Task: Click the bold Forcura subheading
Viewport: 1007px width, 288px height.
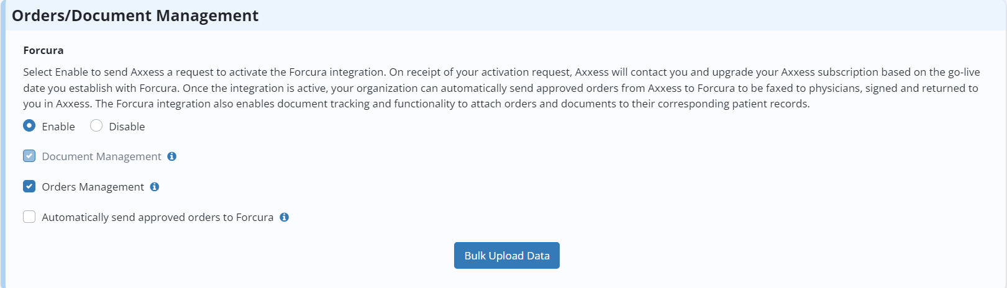Action: pyautogui.click(x=43, y=50)
